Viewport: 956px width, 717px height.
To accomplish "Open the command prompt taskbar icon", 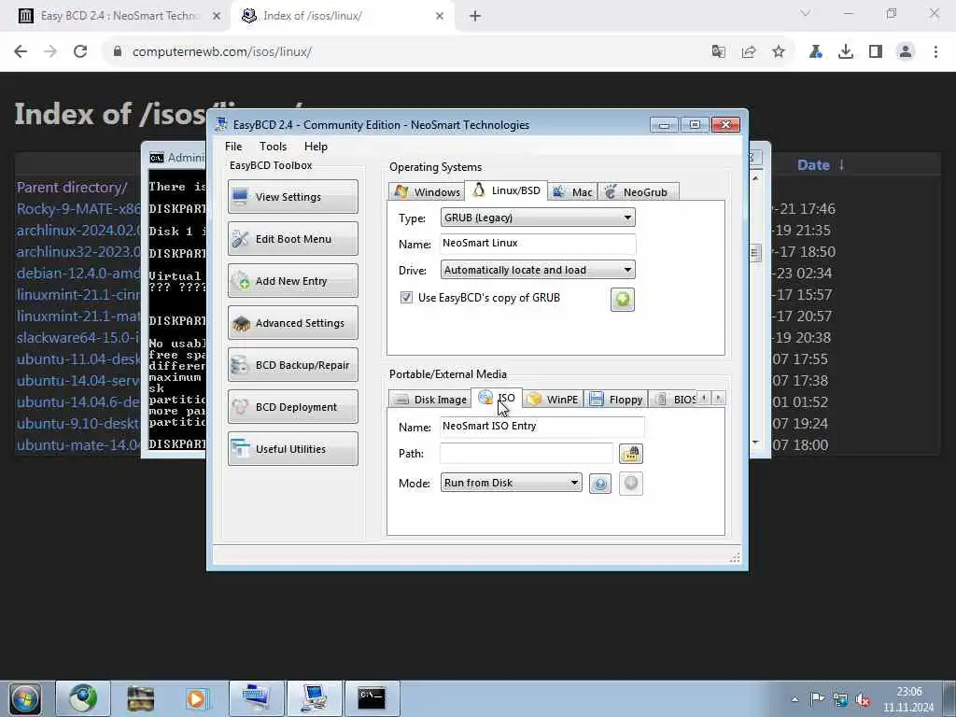I will pos(372,698).
